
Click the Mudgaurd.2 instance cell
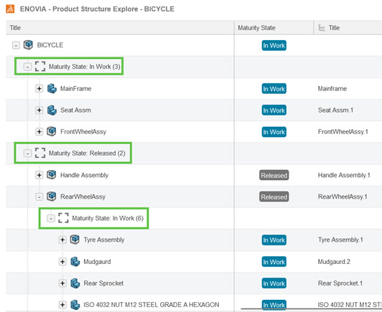pyautogui.click(x=334, y=262)
